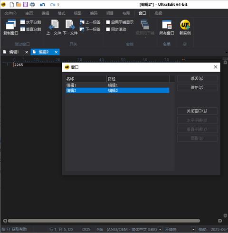This screenshot has height=233, width=228.
Task: Close the 窗口 dialog
Action: coord(215,67)
